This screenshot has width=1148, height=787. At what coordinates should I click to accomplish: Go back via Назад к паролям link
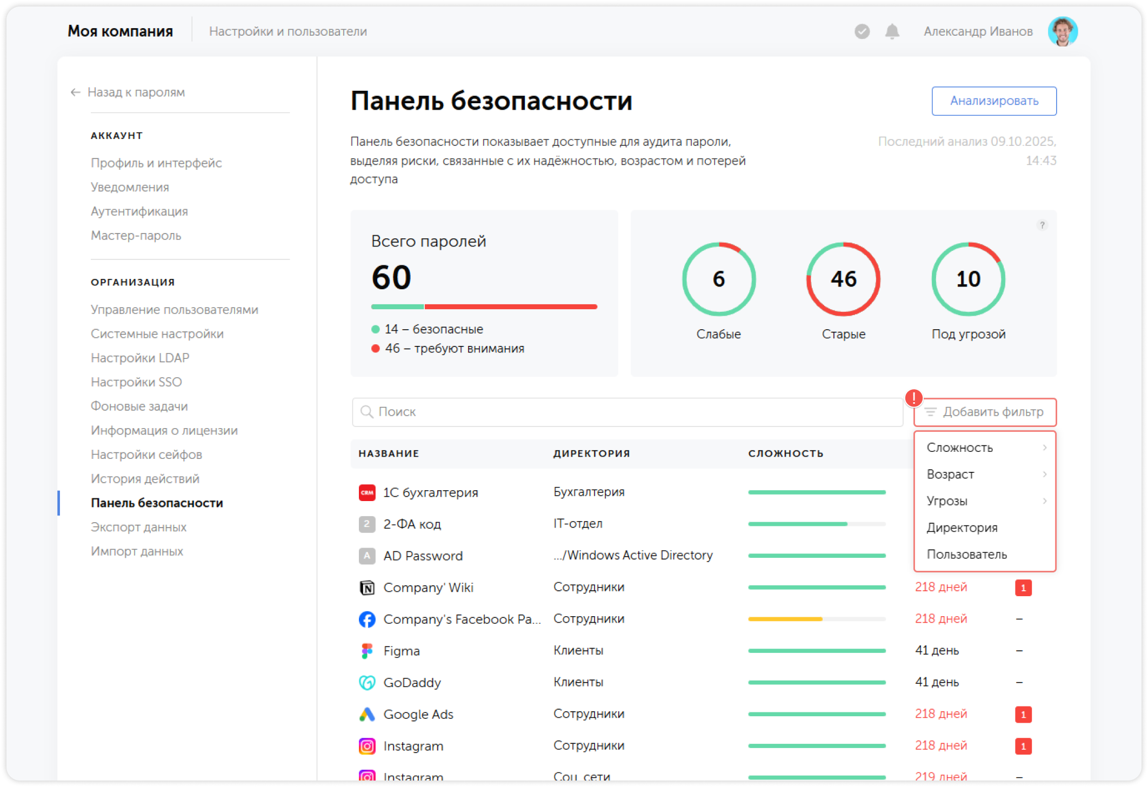(x=137, y=92)
